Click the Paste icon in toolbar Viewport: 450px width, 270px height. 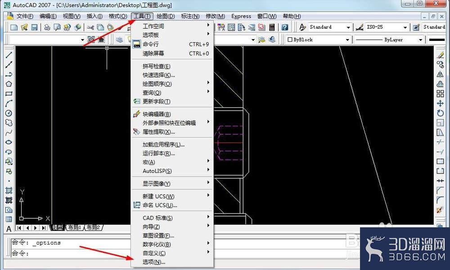[111, 27]
